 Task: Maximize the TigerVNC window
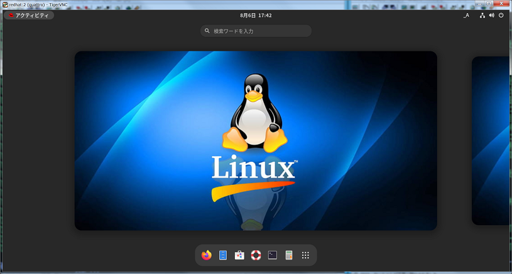click(x=489, y=3)
